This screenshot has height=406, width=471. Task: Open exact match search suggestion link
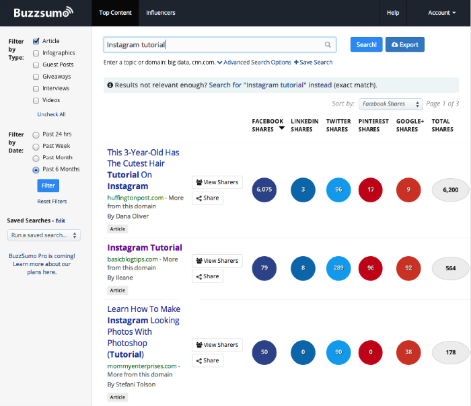click(270, 85)
